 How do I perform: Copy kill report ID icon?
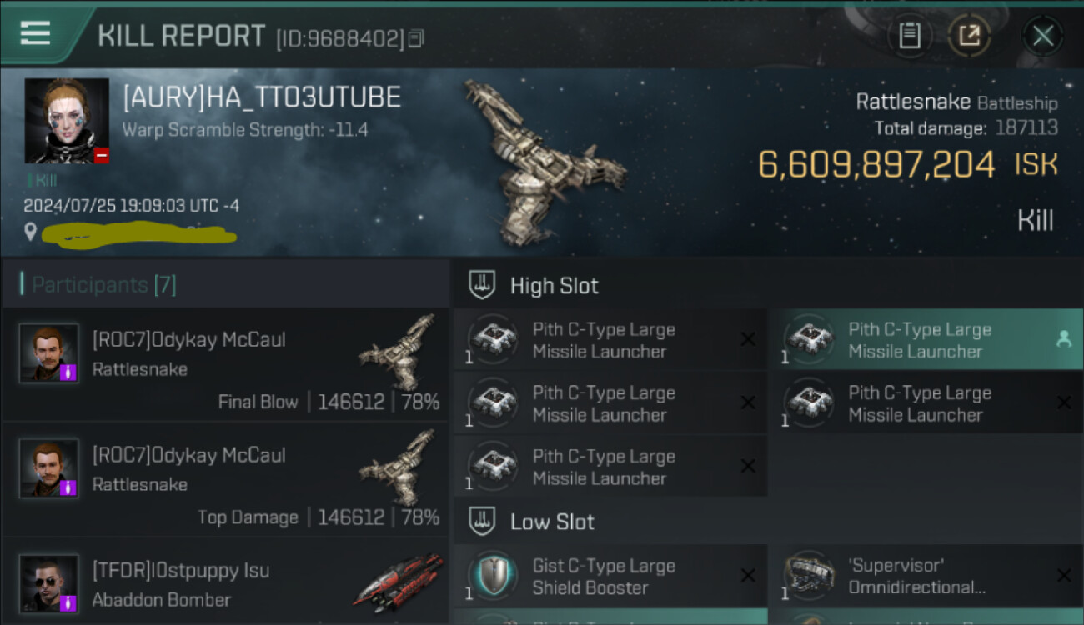pos(416,37)
